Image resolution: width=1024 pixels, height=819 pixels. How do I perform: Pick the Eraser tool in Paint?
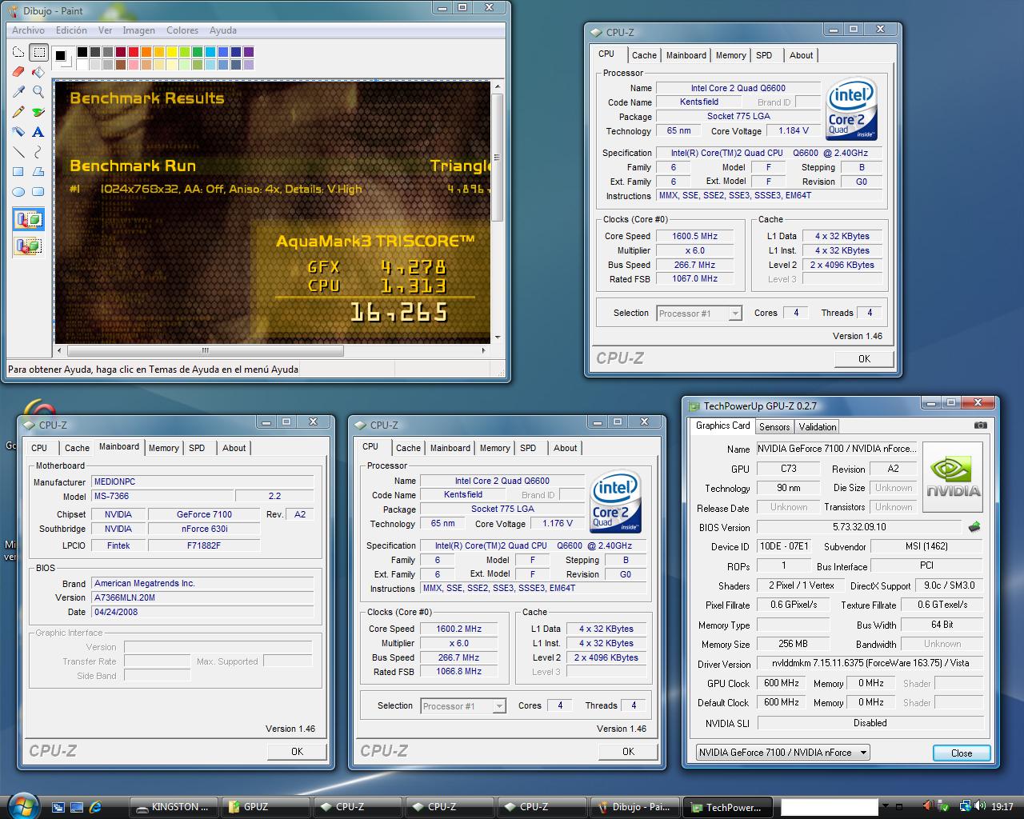pyautogui.click(x=18, y=72)
